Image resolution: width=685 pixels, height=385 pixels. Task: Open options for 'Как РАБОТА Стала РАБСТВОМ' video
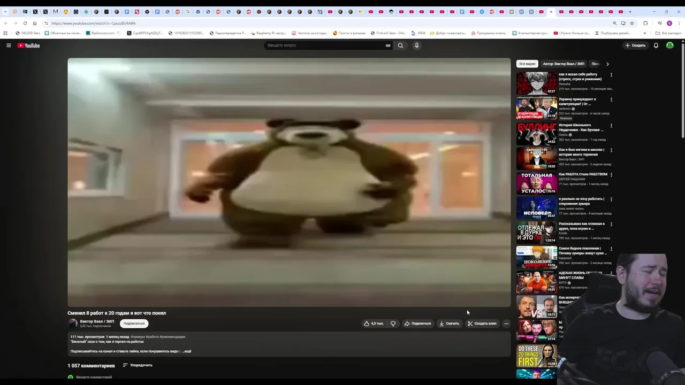coord(611,175)
